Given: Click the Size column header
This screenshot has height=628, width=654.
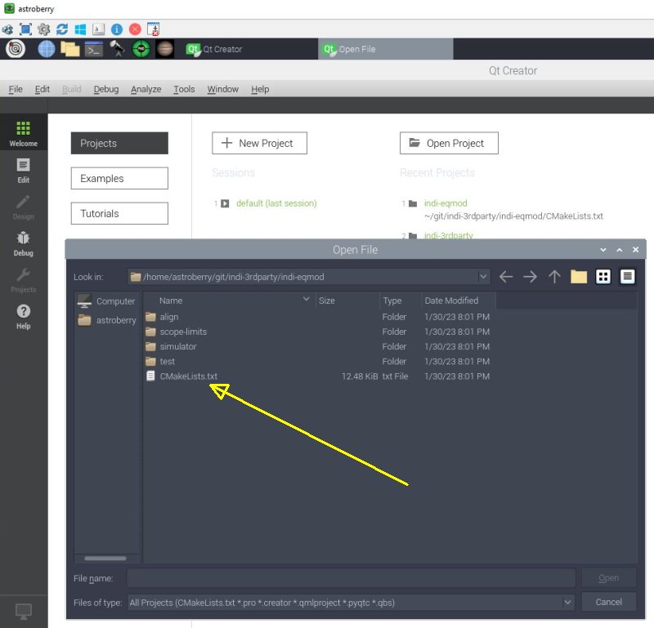Looking at the screenshot, I should (x=347, y=301).
